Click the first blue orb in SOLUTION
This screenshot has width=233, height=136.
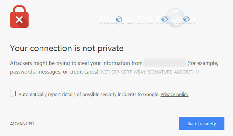coord(164,19)
